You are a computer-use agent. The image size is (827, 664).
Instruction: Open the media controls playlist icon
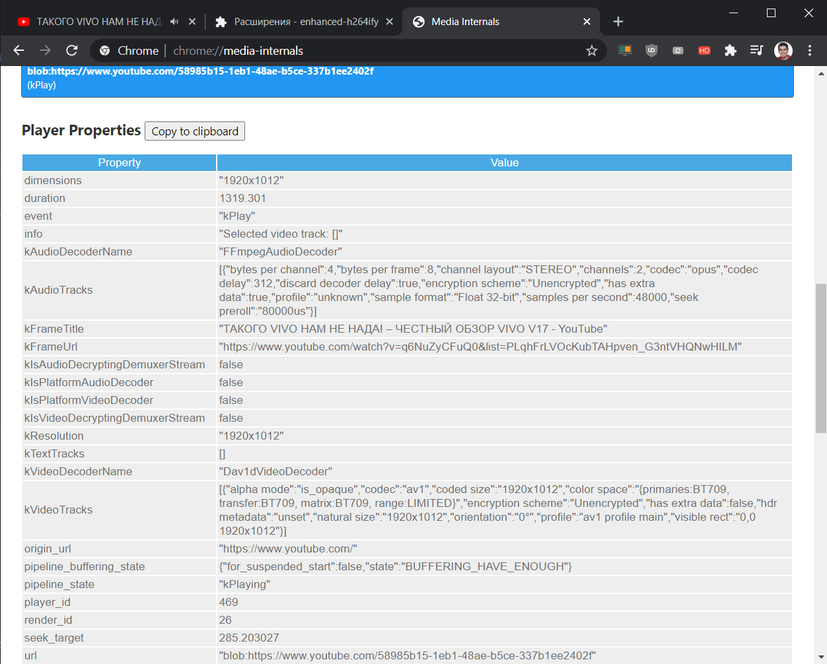757,50
